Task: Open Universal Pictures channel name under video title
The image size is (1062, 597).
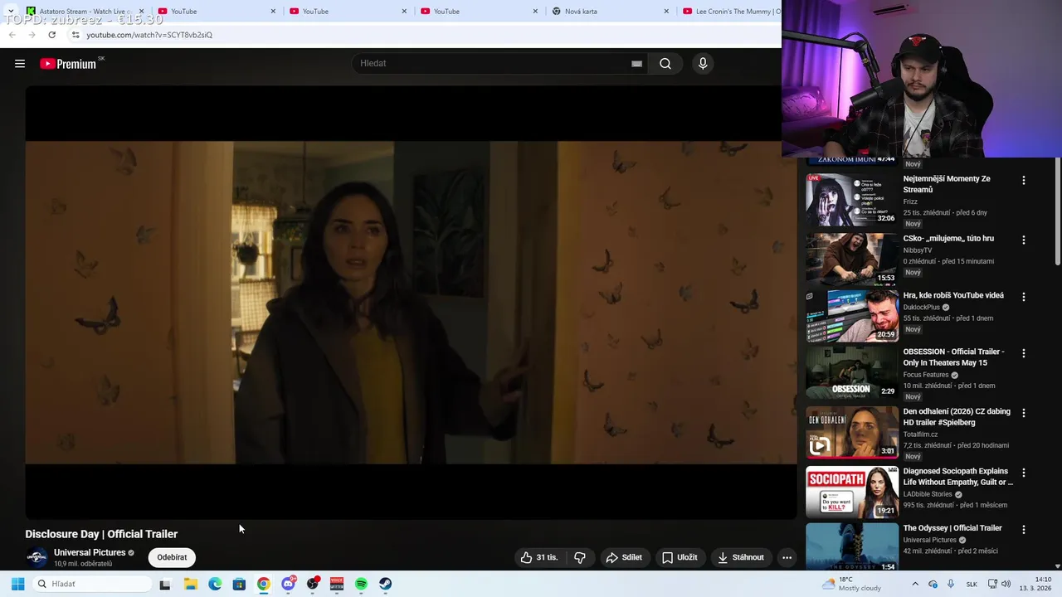Action: [90, 552]
